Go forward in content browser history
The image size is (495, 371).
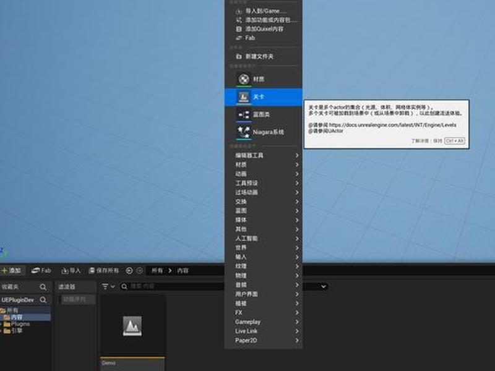click(x=139, y=271)
